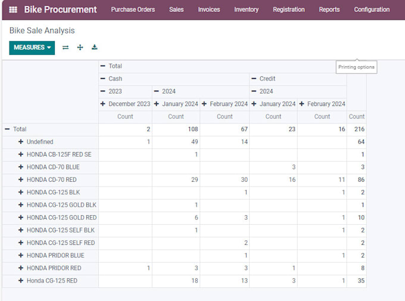Click the download xlsx icon
The width and height of the screenshot is (405, 301).
95,47
